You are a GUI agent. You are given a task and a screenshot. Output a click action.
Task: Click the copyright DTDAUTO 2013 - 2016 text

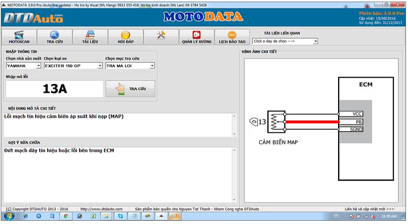point(37,209)
